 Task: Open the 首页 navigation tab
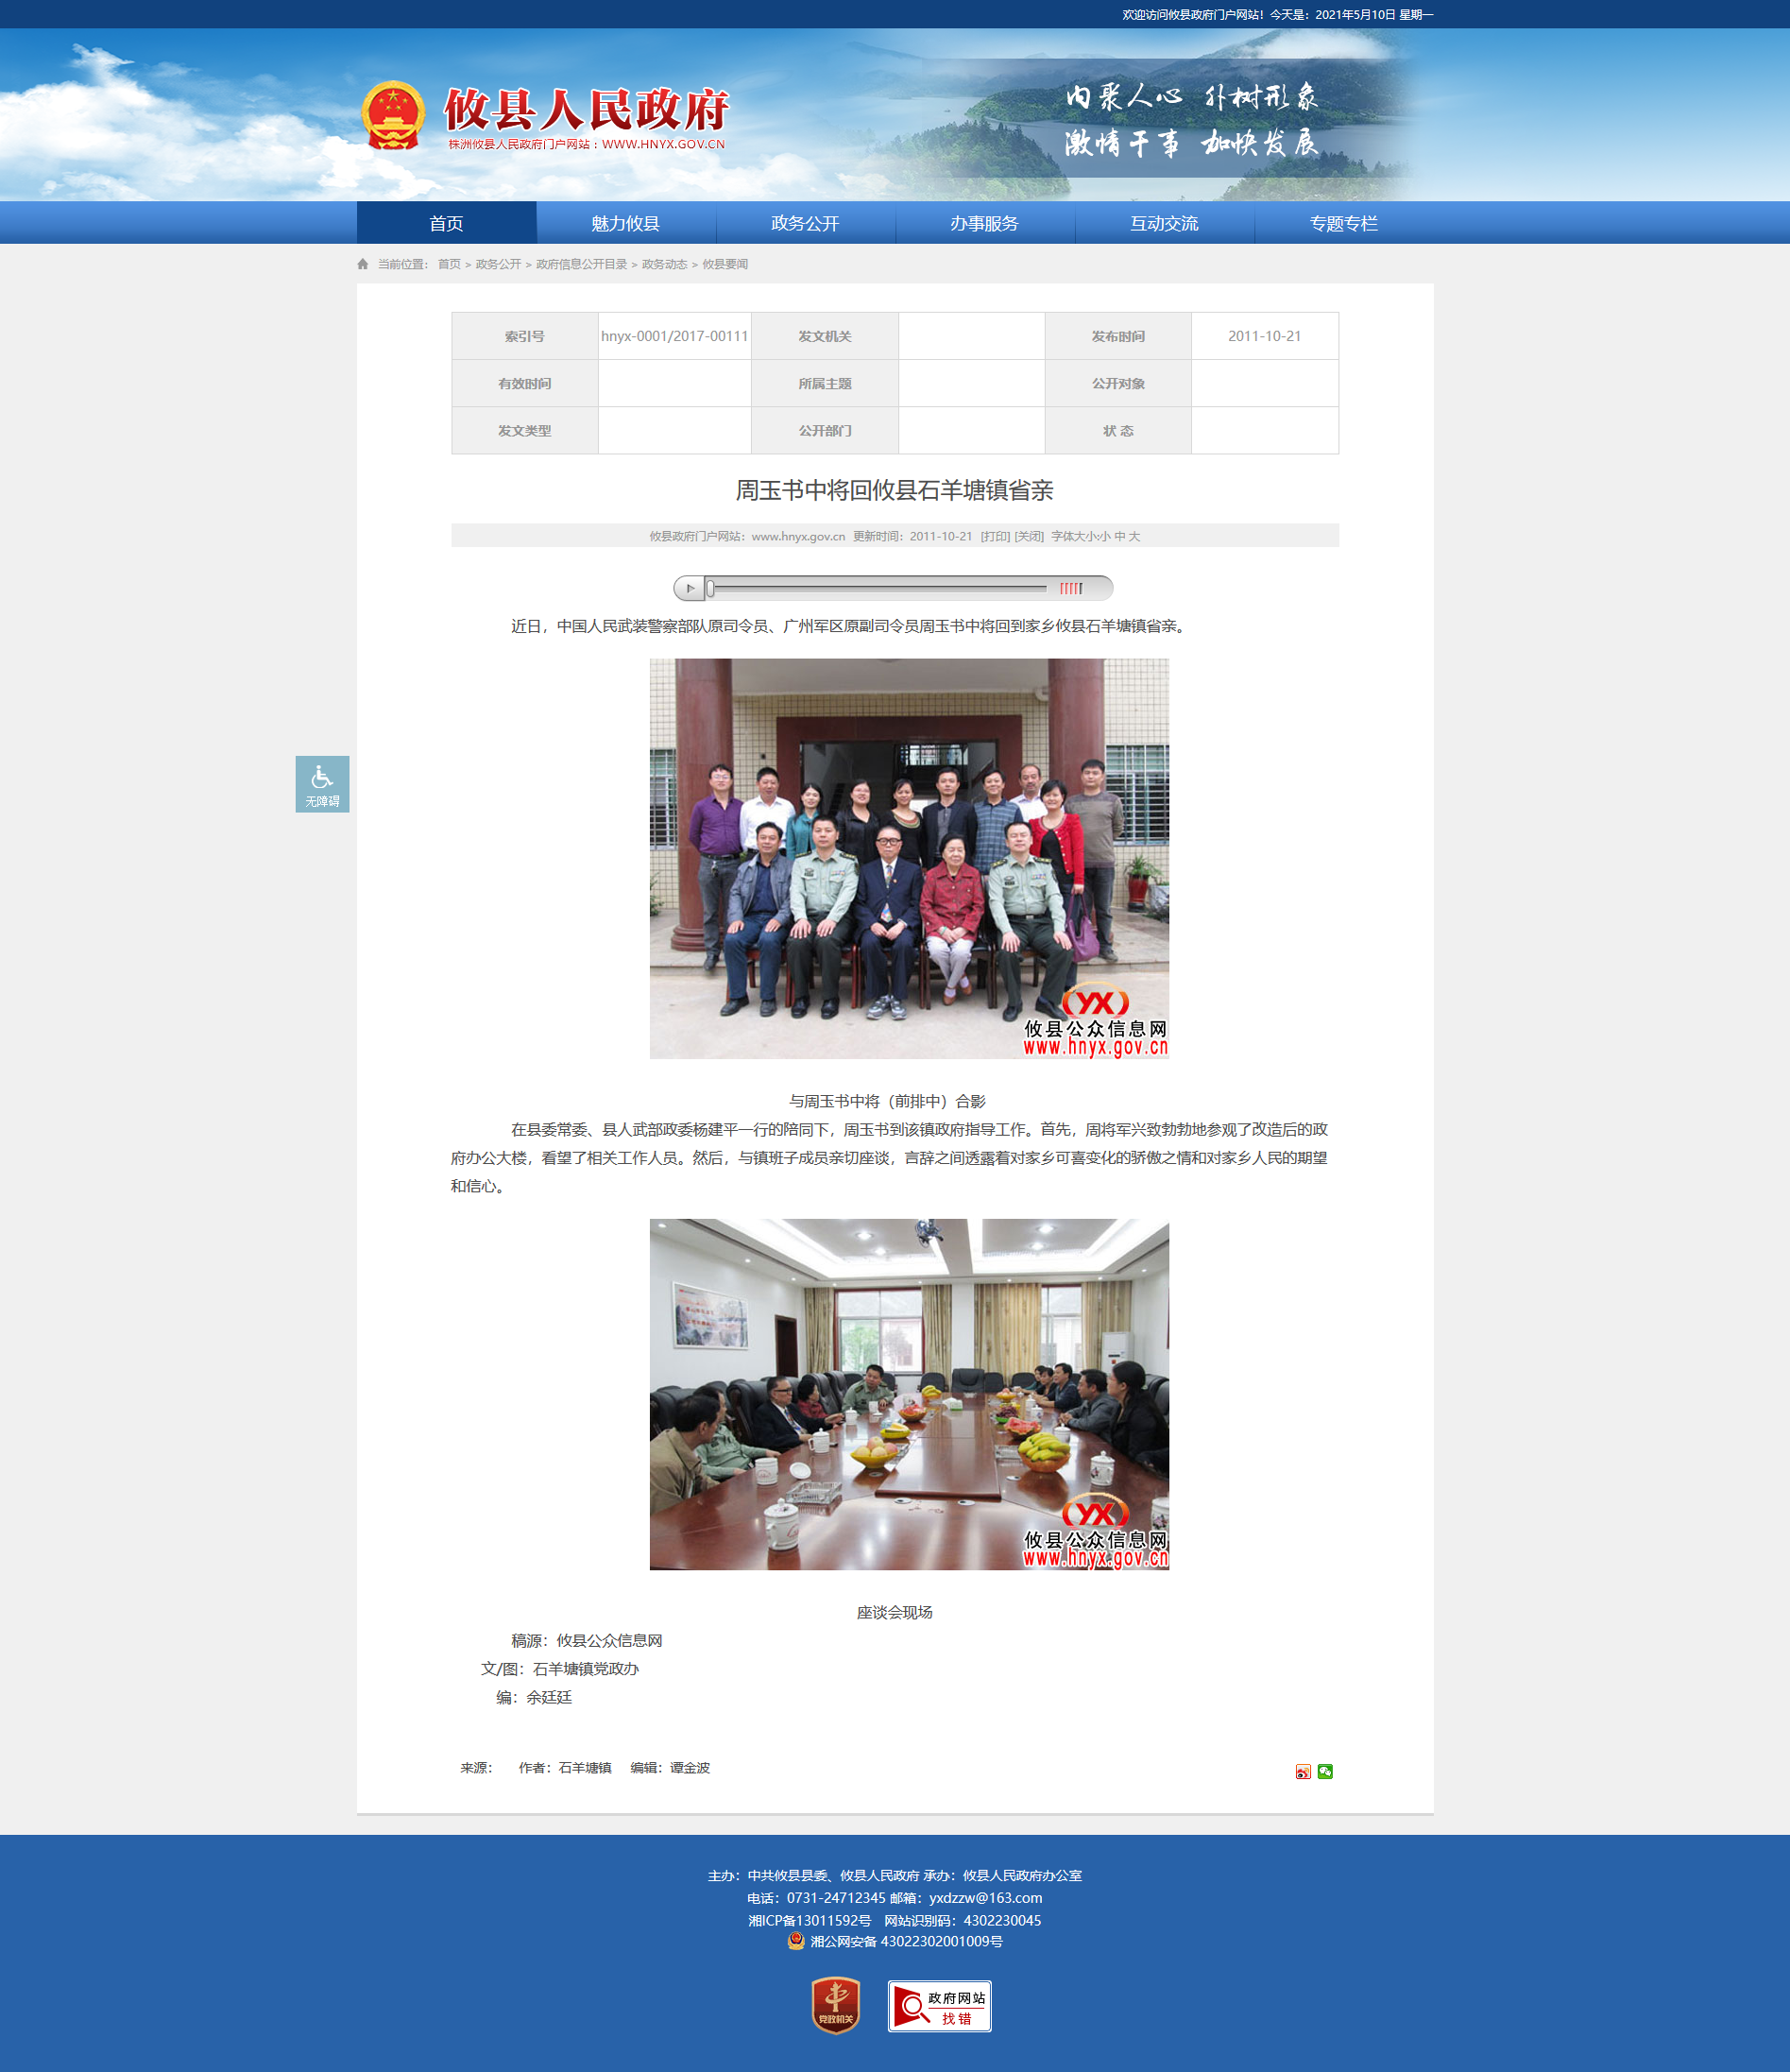click(x=446, y=223)
